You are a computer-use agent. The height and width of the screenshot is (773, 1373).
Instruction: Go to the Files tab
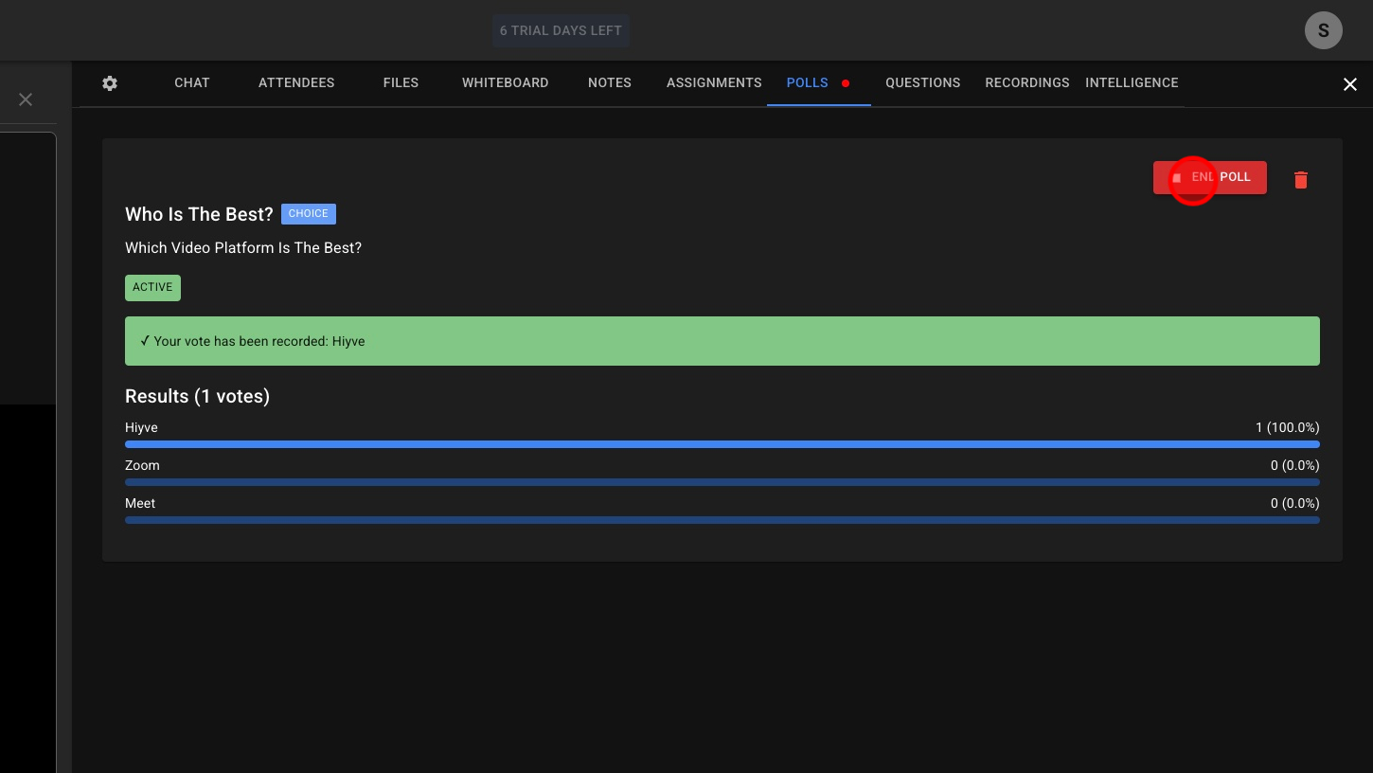(401, 83)
